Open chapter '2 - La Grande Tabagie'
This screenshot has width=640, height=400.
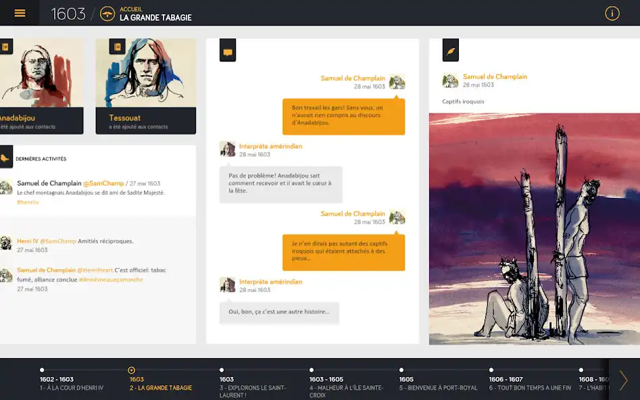[161, 388]
